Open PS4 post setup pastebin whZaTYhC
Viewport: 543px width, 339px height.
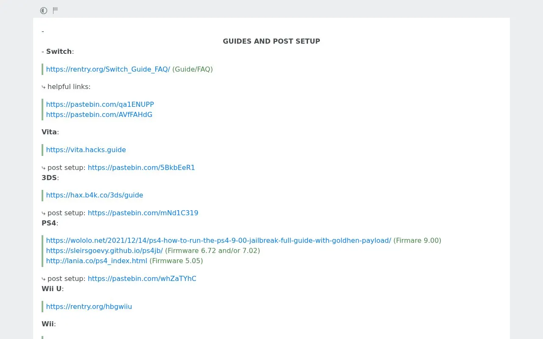[x=142, y=278]
